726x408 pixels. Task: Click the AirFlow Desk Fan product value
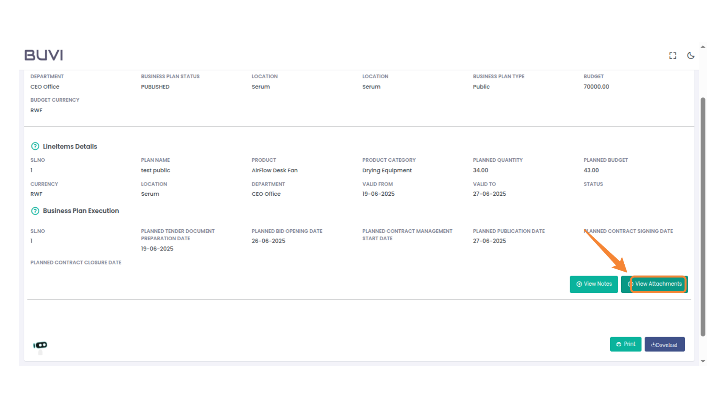[x=275, y=170]
